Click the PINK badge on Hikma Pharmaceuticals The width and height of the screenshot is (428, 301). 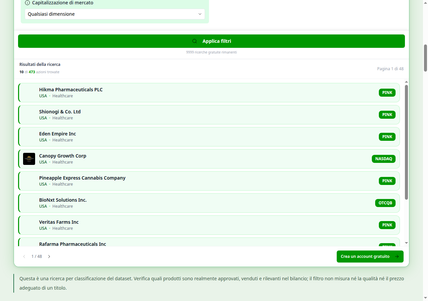click(387, 93)
